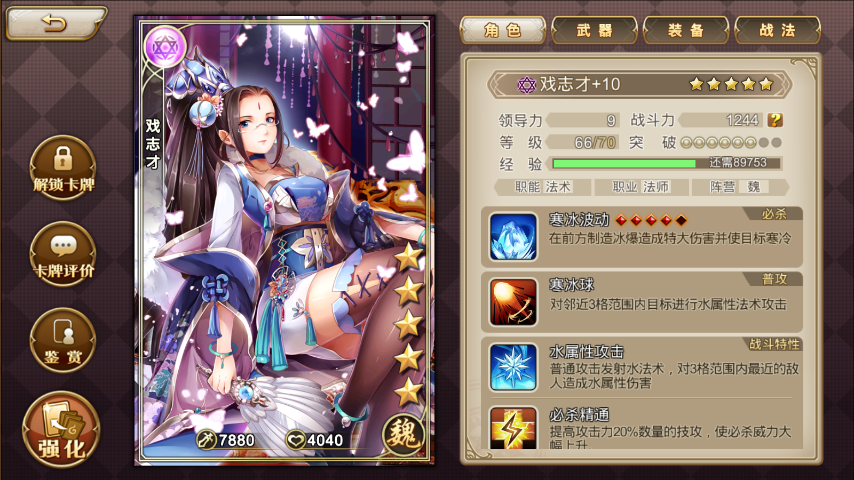Click the 必杀精通 lightning skill icon
Viewport: 854px width, 480px height.
click(513, 428)
